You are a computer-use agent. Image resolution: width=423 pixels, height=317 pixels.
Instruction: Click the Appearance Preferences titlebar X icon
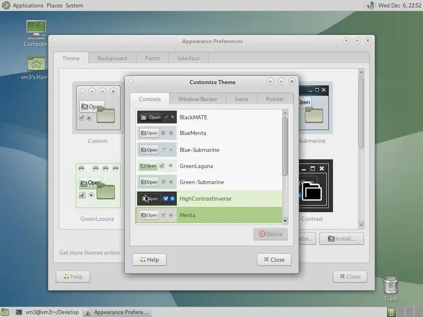click(368, 41)
